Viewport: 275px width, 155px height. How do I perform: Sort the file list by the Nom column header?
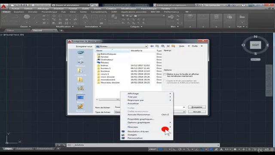tap(112, 51)
